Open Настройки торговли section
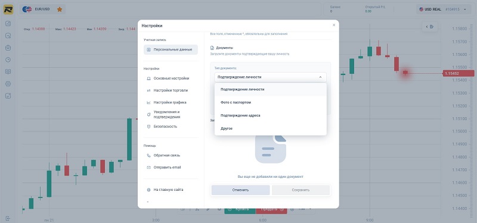Viewport: 477px width, 223px height. pos(171,90)
